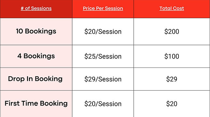
Task: Click the $20 total cost cell
Action: click(x=172, y=104)
